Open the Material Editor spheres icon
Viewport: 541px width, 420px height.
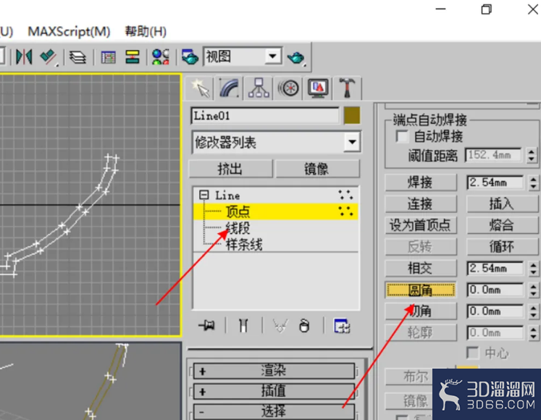[161, 57]
